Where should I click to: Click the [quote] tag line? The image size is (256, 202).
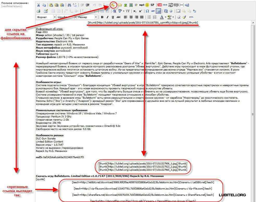pyautogui.click(x=40, y=179)
